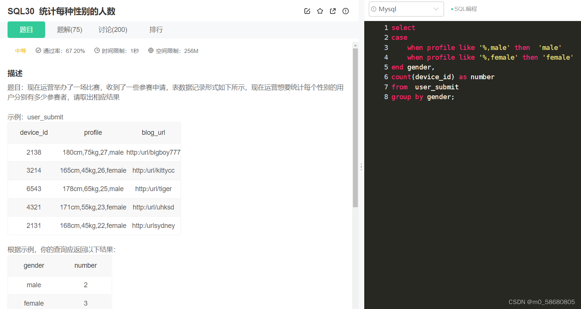
Task: Open the Mysql language dropdown
Action: point(406,9)
